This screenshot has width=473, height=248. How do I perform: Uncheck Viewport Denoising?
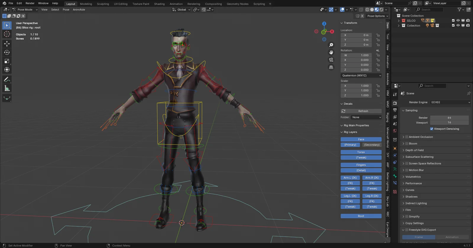click(x=432, y=129)
